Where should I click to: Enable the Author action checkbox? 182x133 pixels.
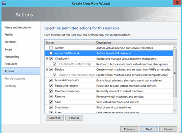tap(51, 48)
